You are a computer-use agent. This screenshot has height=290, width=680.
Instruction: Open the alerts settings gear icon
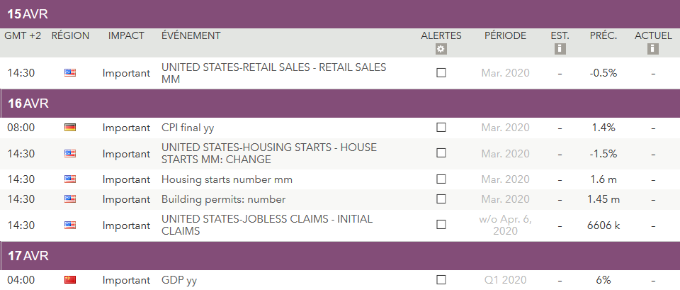click(441, 49)
